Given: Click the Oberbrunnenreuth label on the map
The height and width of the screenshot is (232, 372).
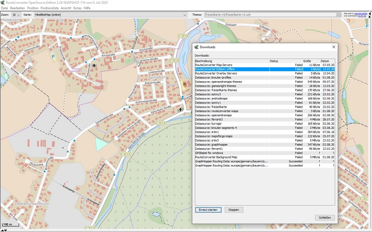Looking at the screenshot, I should tap(32, 204).
